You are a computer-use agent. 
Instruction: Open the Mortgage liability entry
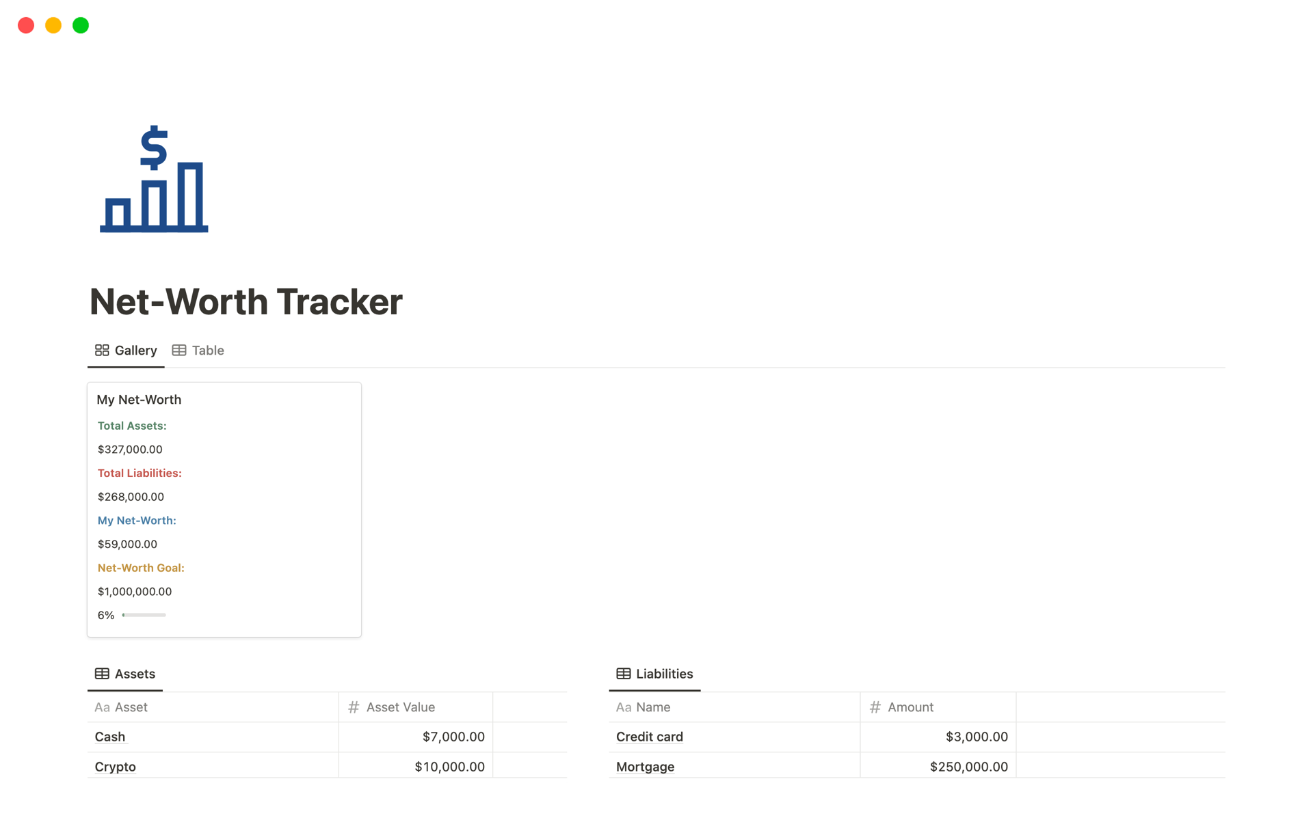(645, 767)
